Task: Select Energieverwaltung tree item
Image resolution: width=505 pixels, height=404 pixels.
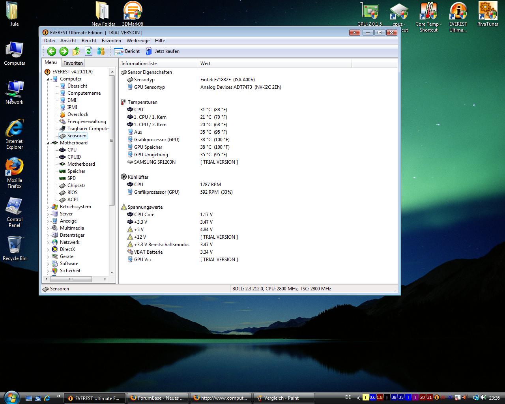Action: point(86,122)
